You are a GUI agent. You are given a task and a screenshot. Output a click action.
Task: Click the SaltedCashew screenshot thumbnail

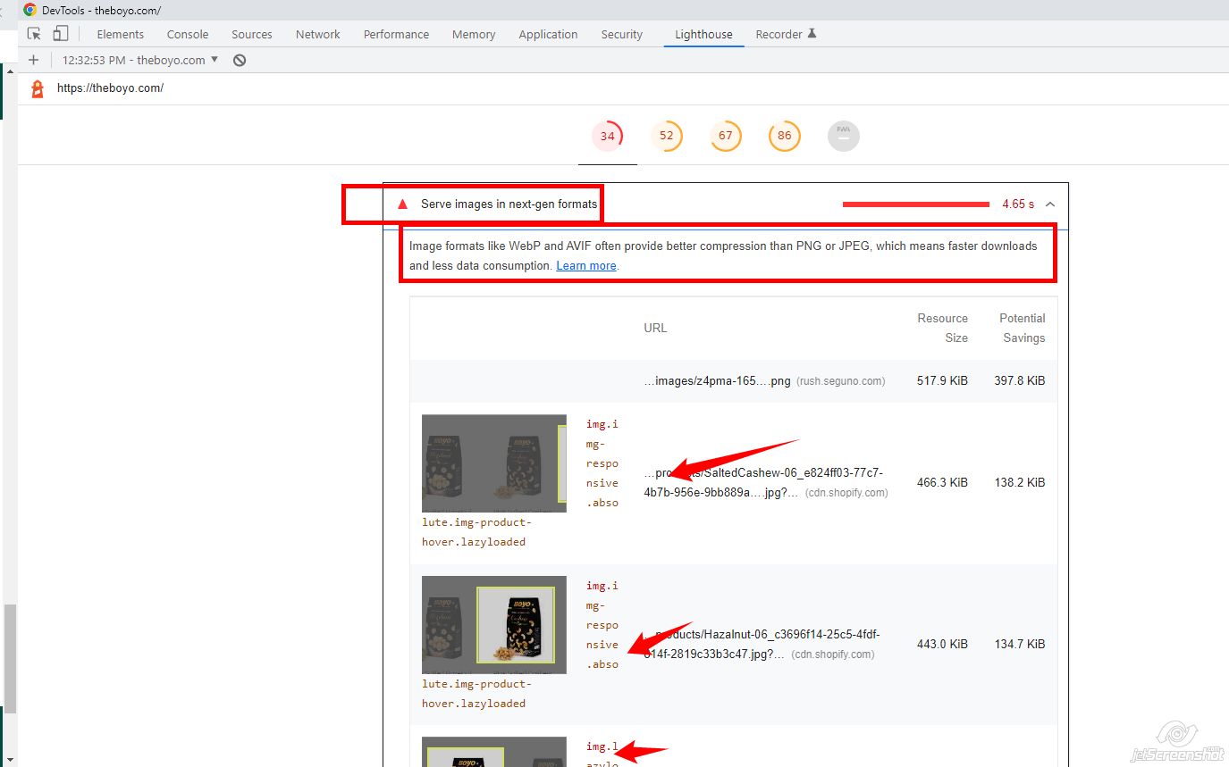494,463
